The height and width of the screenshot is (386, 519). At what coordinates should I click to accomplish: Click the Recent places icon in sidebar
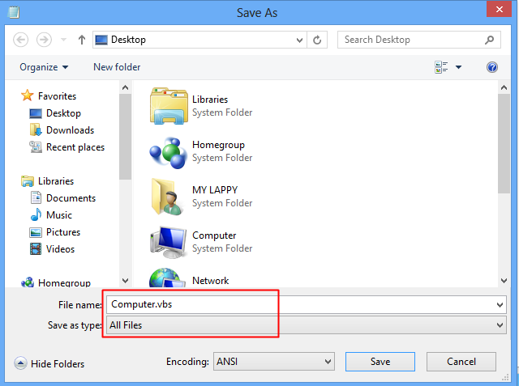point(36,147)
